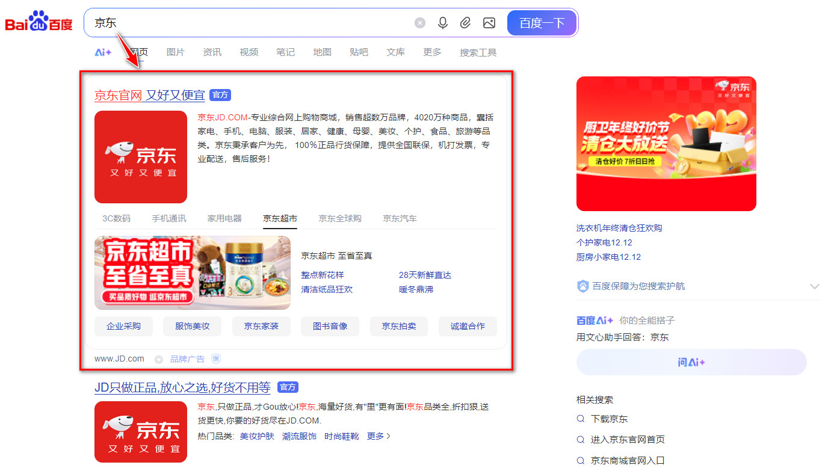The width and height of the screenshot is (831, 468).
Task: Open the 更多 search category dropdown
Action: click(432, 52)
